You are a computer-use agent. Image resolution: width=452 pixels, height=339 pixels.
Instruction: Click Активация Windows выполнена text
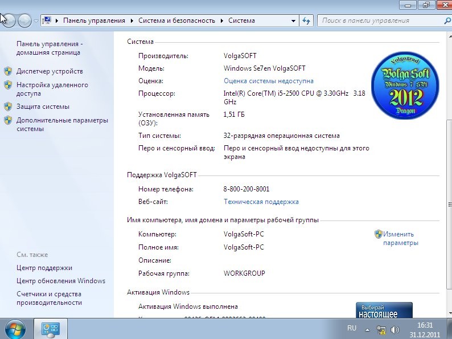(188, 307)
